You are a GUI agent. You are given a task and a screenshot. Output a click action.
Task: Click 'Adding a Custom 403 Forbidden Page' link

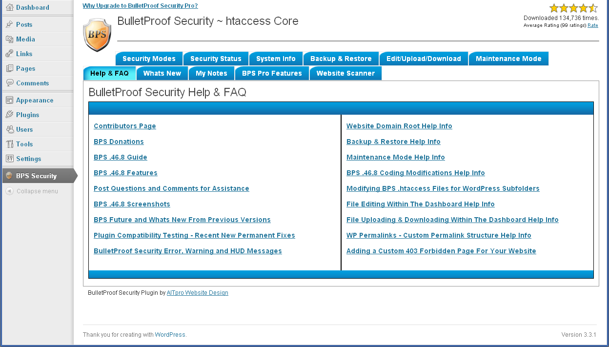(x=441, y=251)
